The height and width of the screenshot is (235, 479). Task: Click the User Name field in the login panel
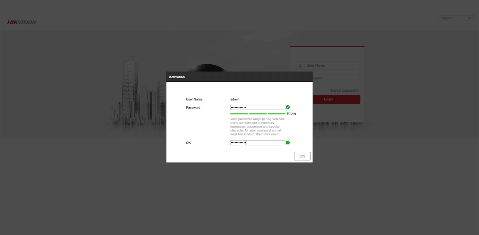pyautogui.click(x=332, y=65)
